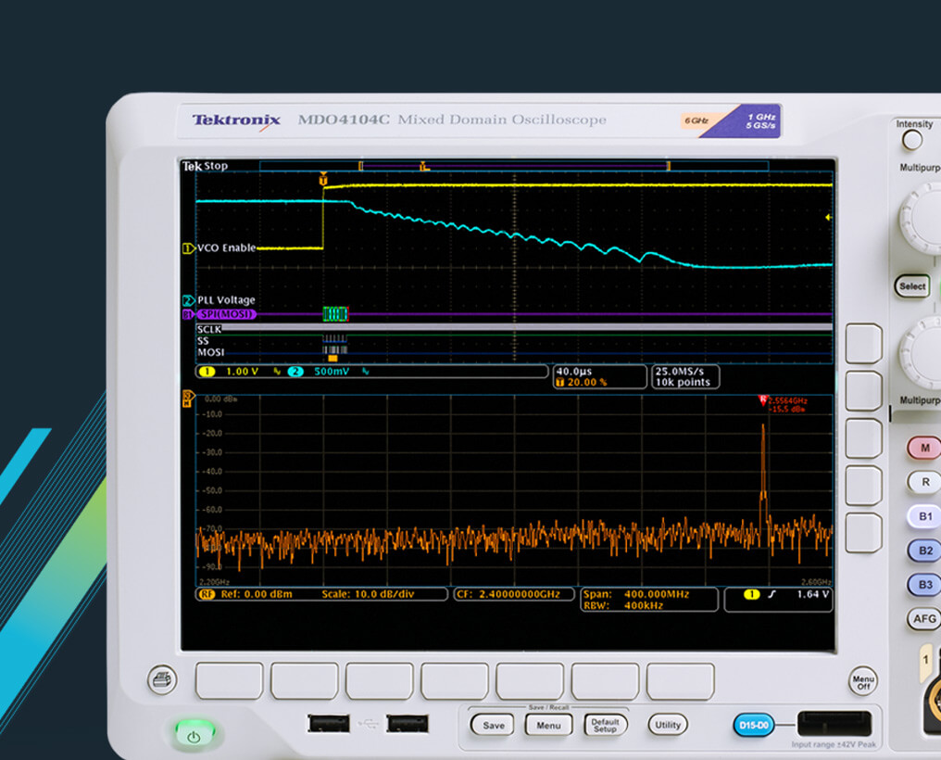Click the "Scale: 10.0 dB/div" readout
Image resolution: width=941 pixels, height=760 pixels.
pyautogui.click(x=368, y=594)
